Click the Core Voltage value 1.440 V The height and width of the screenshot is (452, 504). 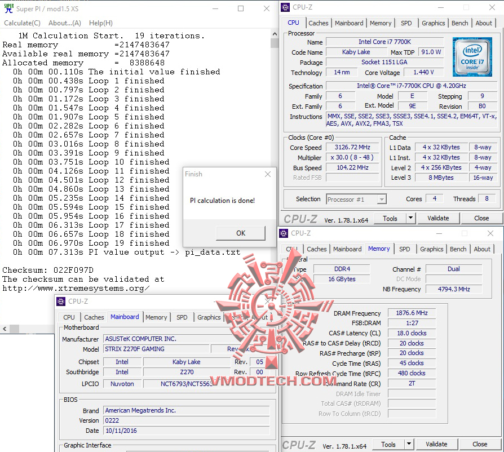423,72
